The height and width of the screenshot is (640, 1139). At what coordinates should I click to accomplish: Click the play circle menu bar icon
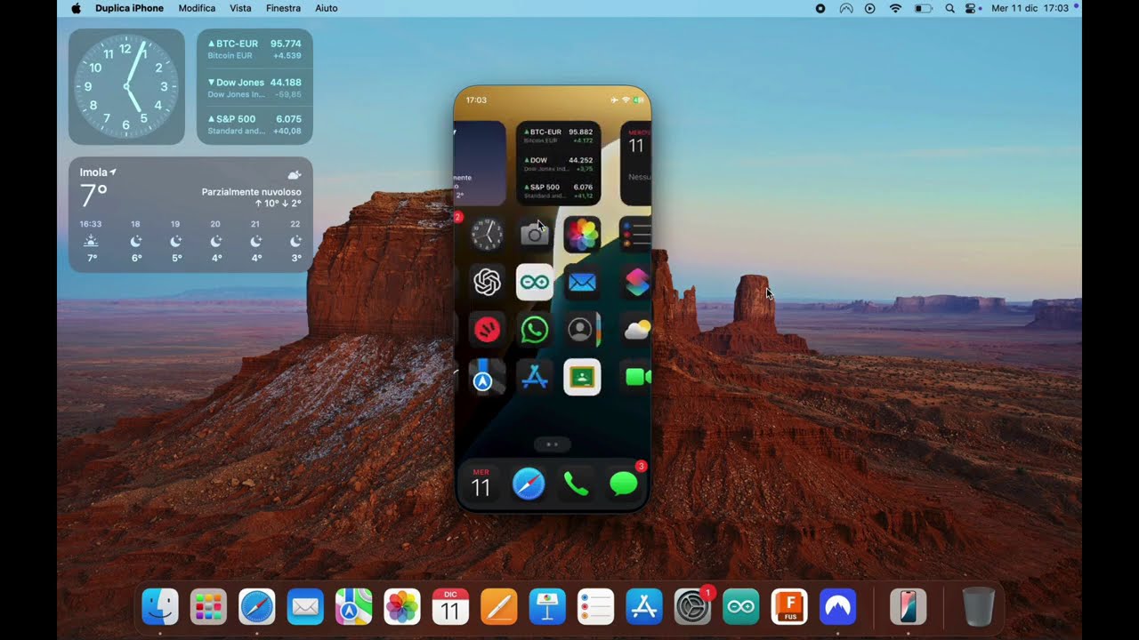coord(870,8)
